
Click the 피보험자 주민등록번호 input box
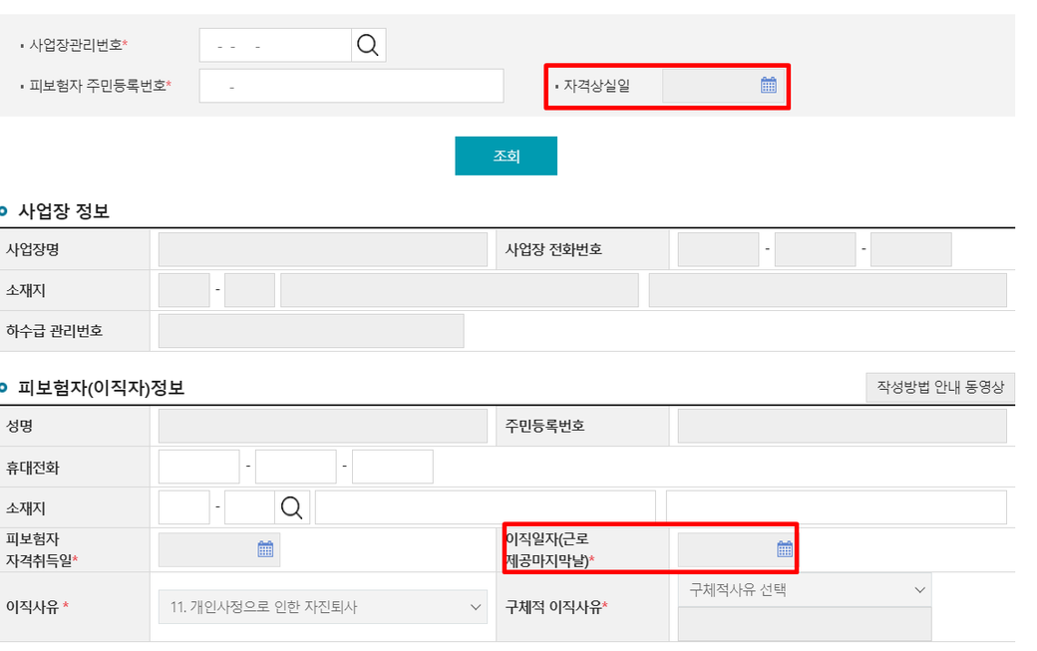351,87
